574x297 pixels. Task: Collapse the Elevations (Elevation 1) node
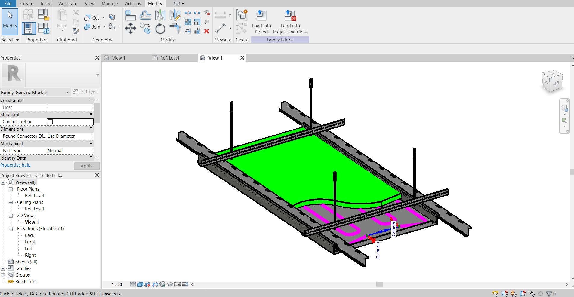pos(11,229)
